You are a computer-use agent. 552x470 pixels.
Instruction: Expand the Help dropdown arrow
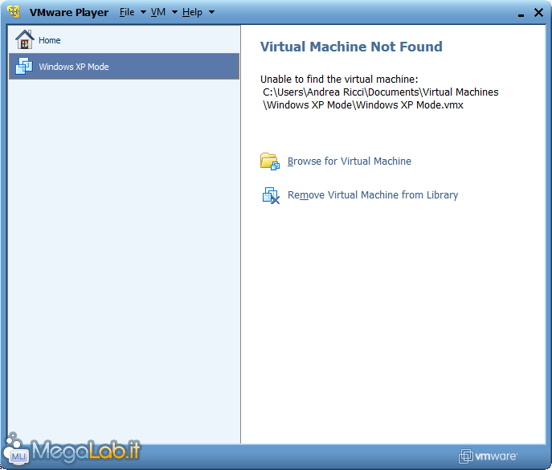(x=211, y=12)
